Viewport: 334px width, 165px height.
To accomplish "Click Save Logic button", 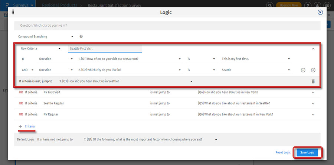I will (307, 152).
